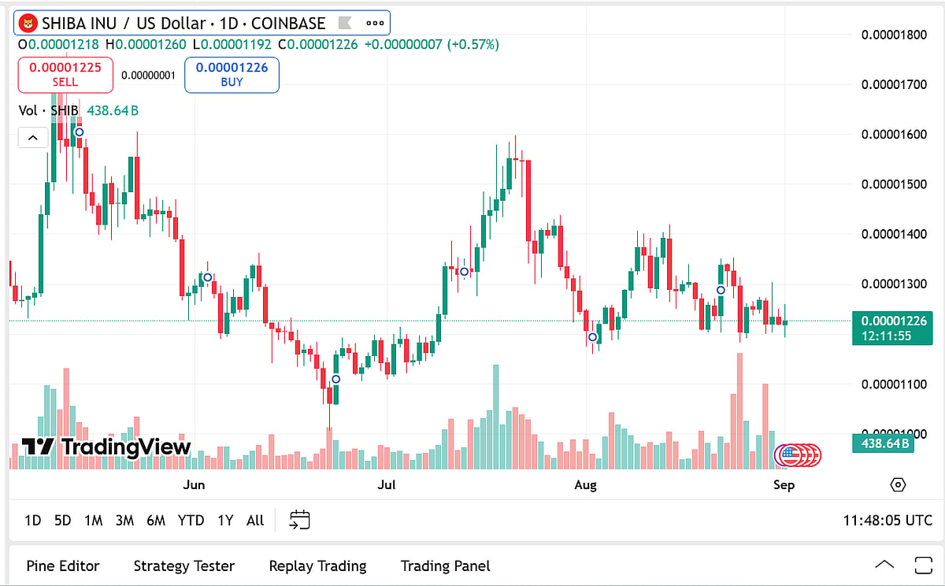Click the chart settings target icon
This screenshot has width=945, height=586.
[x=899, y=484]
